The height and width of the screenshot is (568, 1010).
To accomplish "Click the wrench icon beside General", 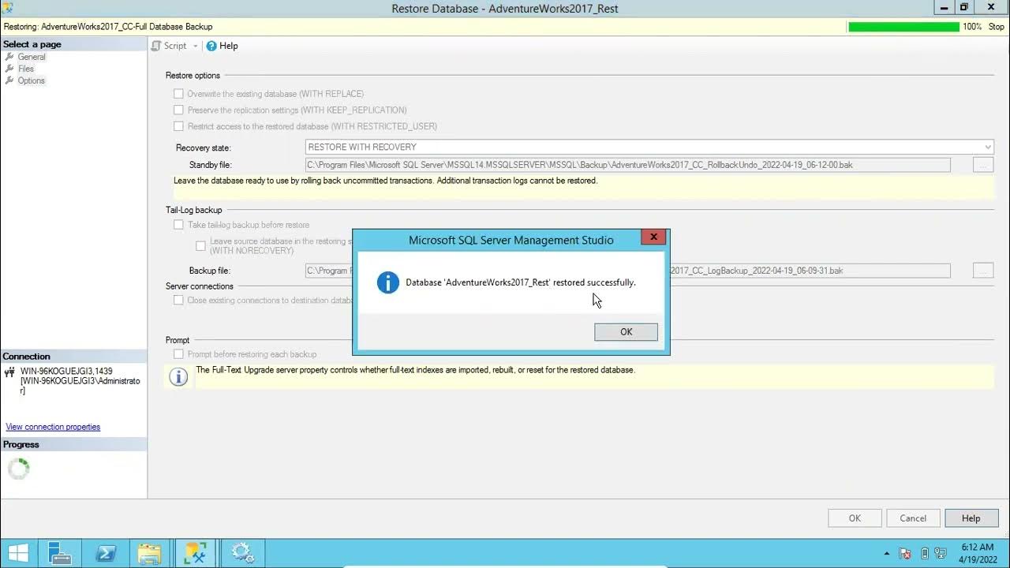I will point(9,57).
